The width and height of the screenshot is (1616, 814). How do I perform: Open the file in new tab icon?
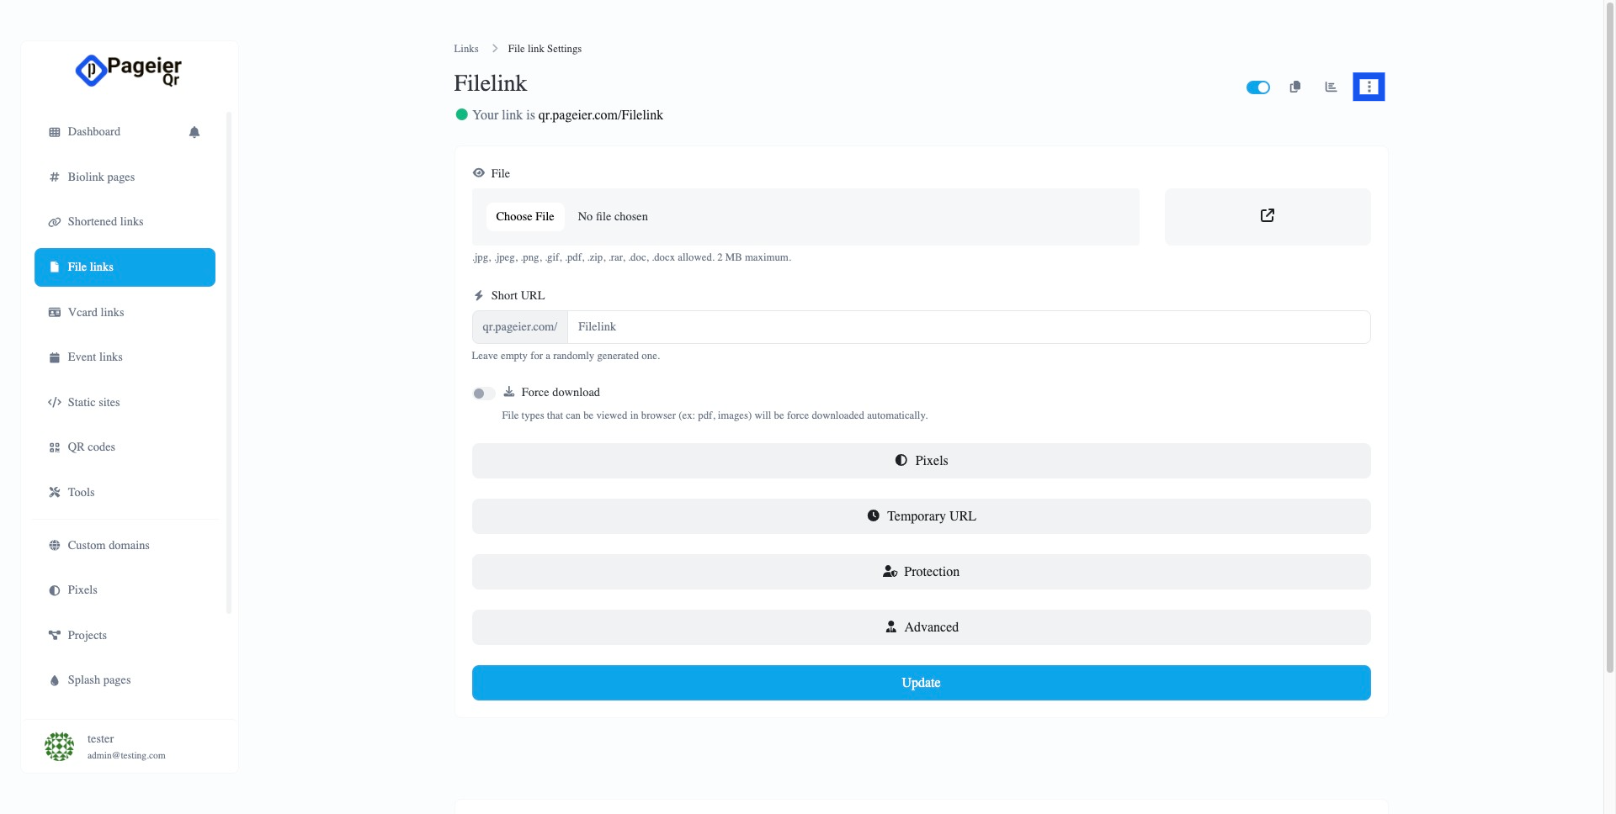pos(1267,216)
